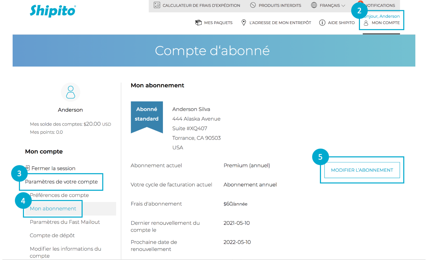The height and width of the screenshot is (260, 428).
Task: Click the Prochaine date de renouvellement label
Action: pos(154,246)
